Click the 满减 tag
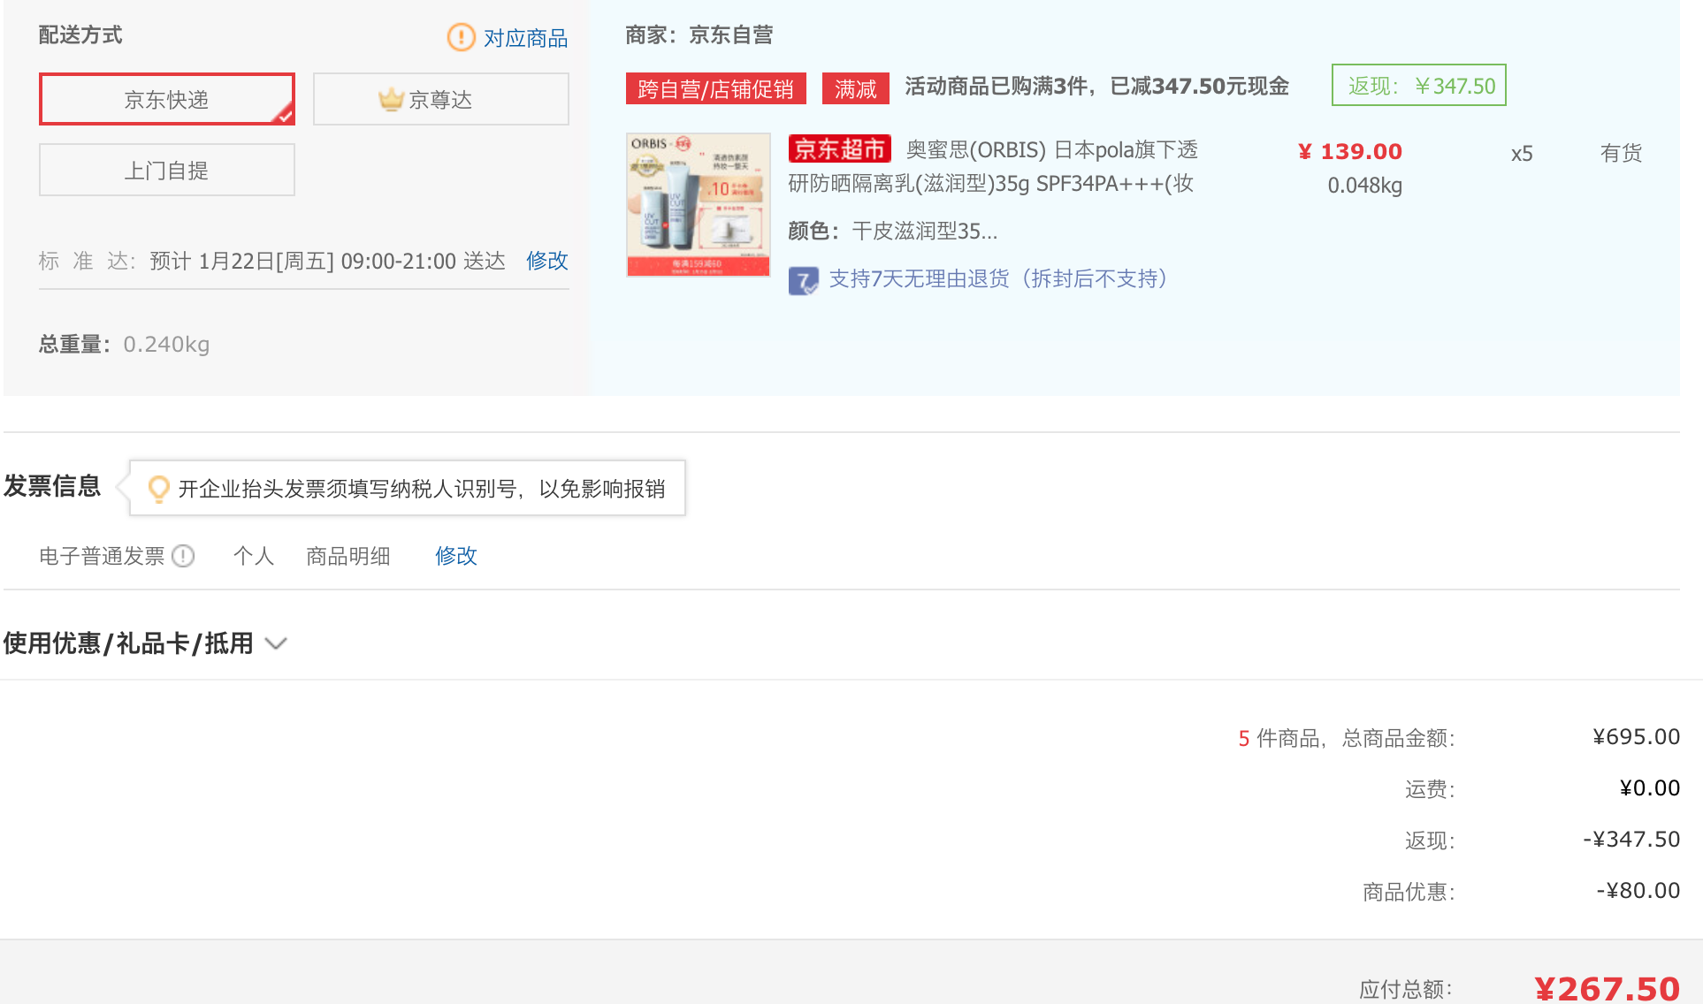Screen dimensions: 1703x1004 pos(855,88)
